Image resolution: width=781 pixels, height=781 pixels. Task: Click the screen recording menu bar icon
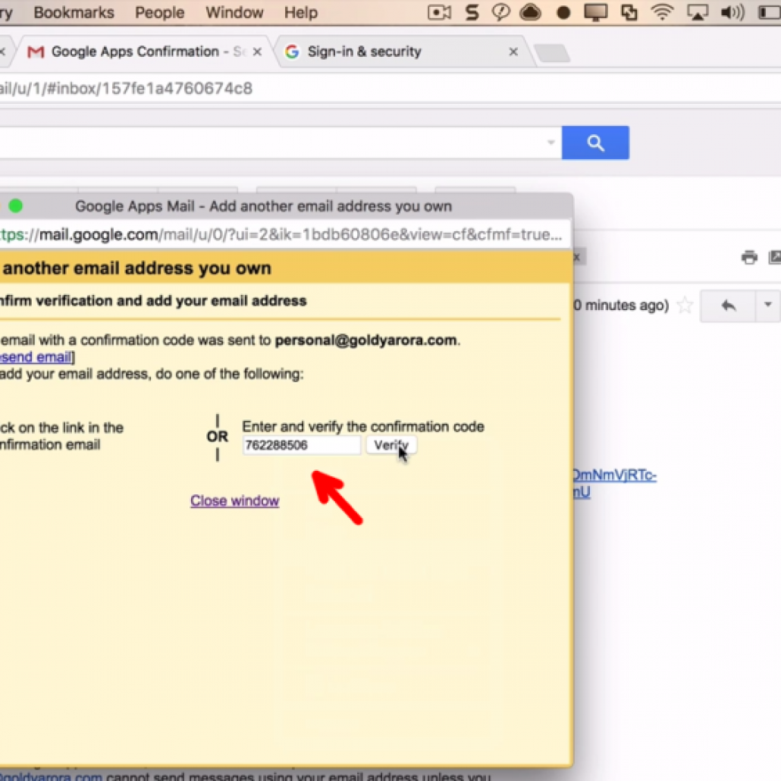[x=439, y=12]
